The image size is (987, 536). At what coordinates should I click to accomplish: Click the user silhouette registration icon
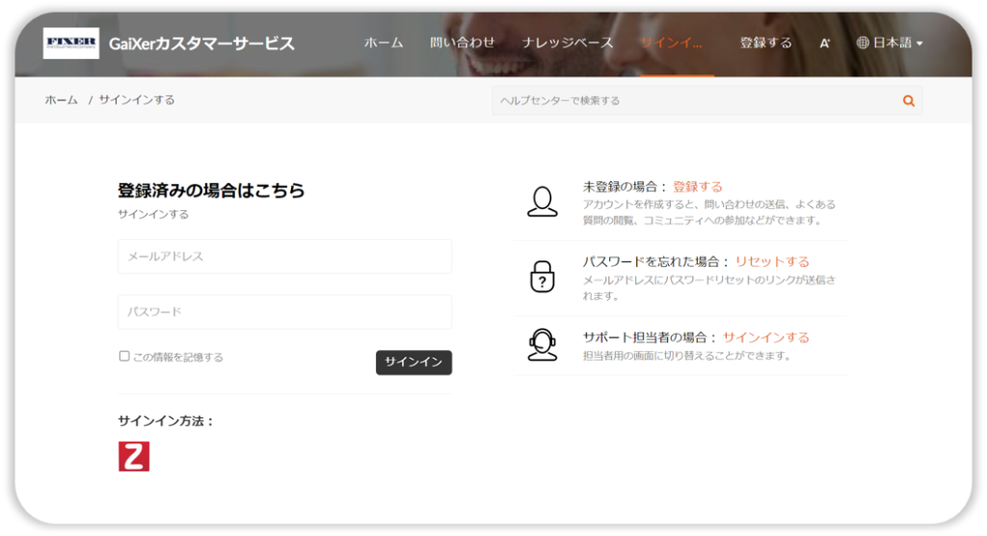point(542,201)
